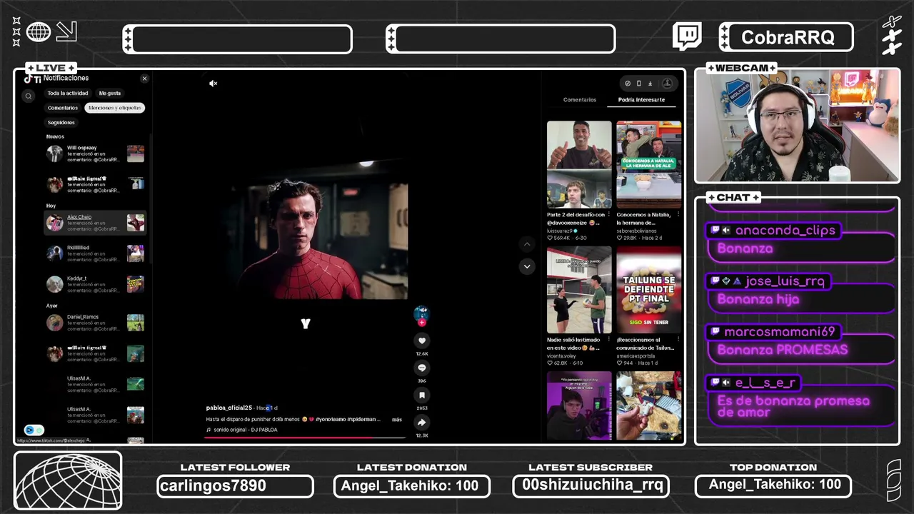Open 'Conocemos a Natalia' video thumbnail
The height and width of the screenshot is (514, 914).
[x=649, y=164]
